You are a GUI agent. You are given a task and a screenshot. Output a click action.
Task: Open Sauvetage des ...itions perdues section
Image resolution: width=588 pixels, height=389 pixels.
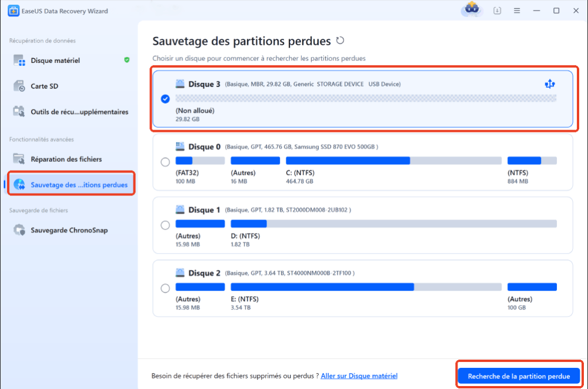pos(71,185)
